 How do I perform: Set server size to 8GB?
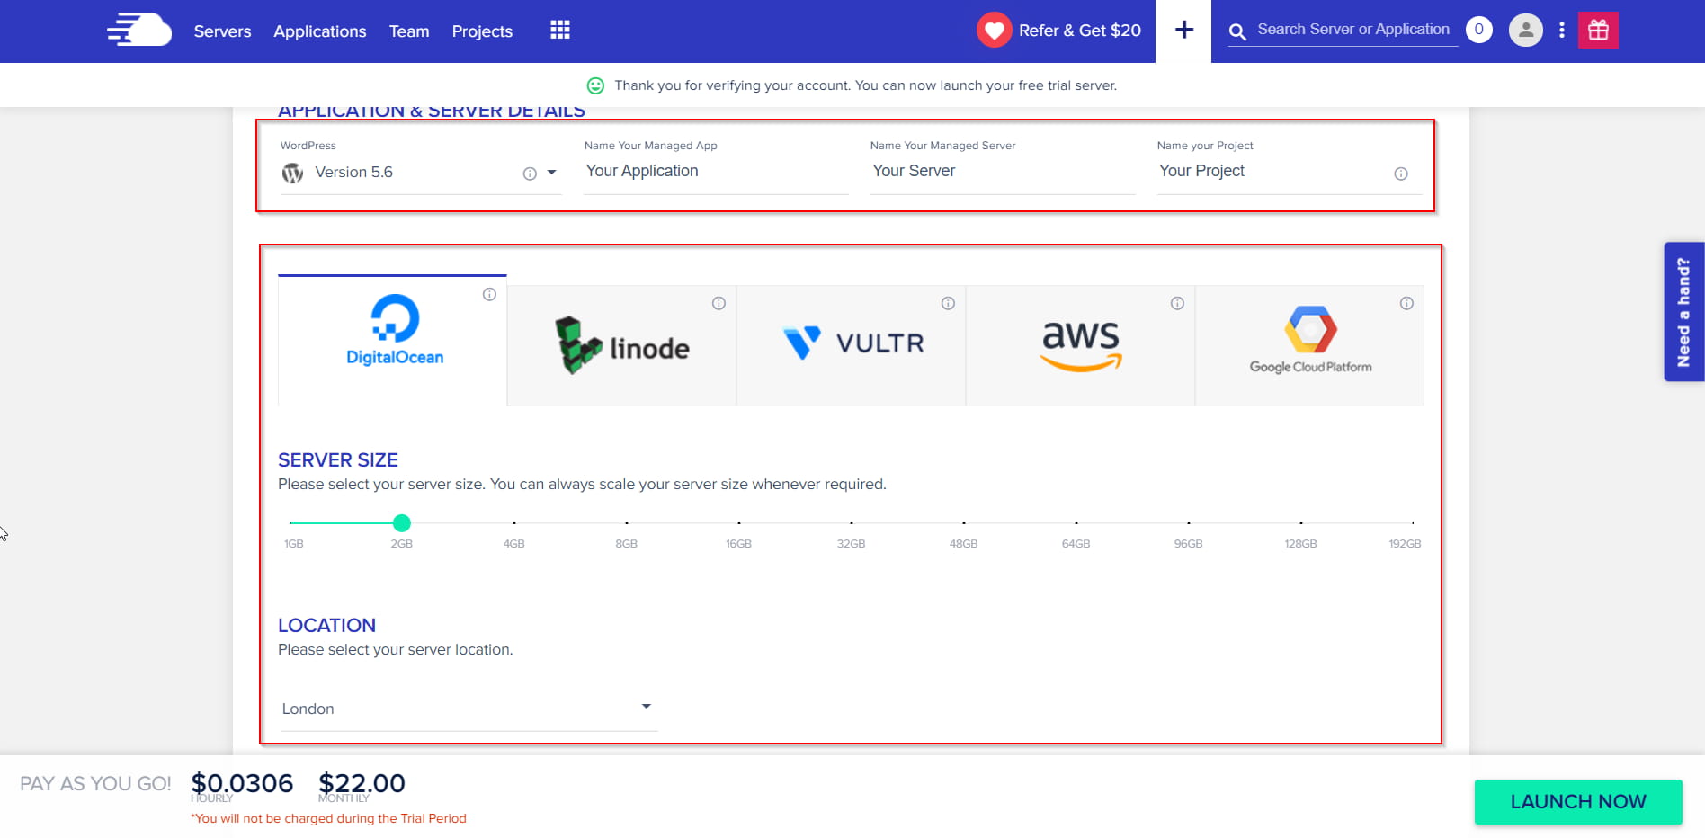(626, 543)
